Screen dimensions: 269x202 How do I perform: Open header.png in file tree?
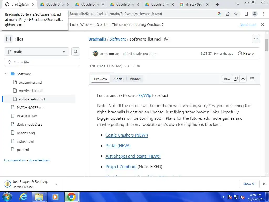click(x=26, y=133)
